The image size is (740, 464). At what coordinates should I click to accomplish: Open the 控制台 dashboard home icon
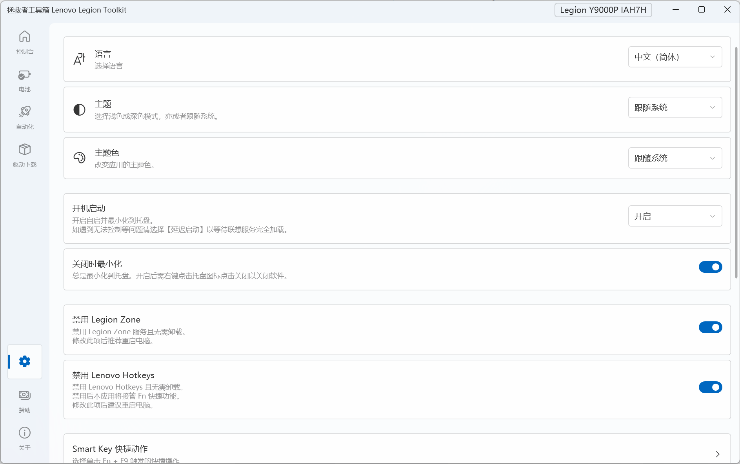[x=25, y=36]
